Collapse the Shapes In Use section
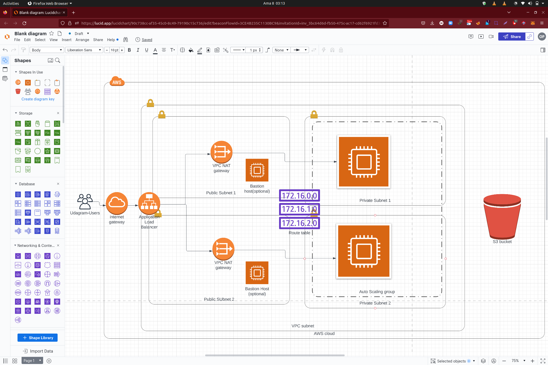 (x=16, y=72)
